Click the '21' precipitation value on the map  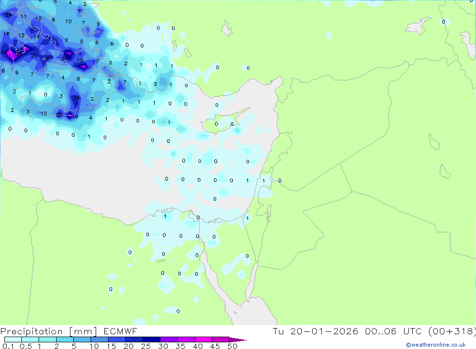pos(64,59)
